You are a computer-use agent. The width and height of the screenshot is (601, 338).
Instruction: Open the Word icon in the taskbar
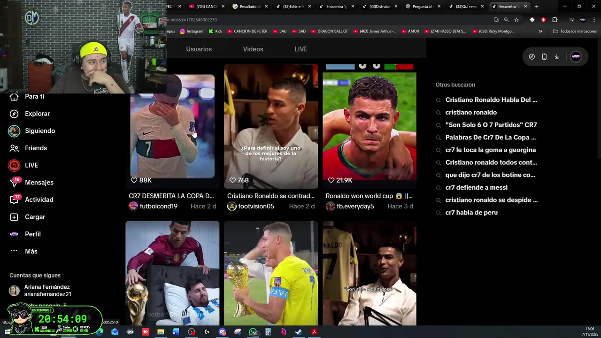tap(176, 332)
